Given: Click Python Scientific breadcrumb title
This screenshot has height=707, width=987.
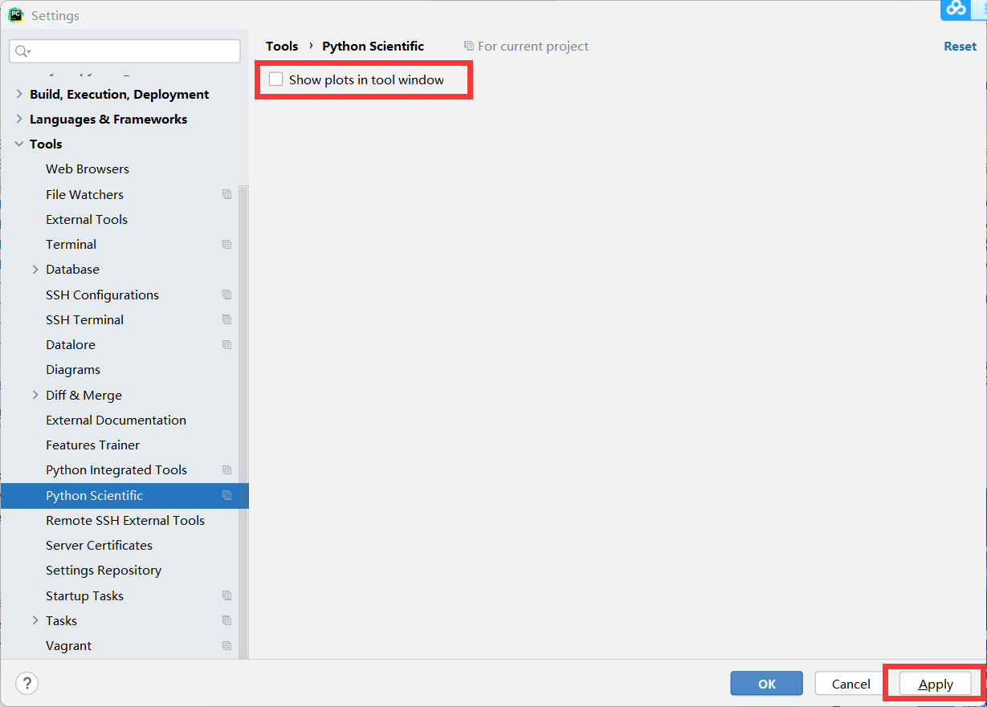Looking at the screenshot, I should click(x=373, y=47).
